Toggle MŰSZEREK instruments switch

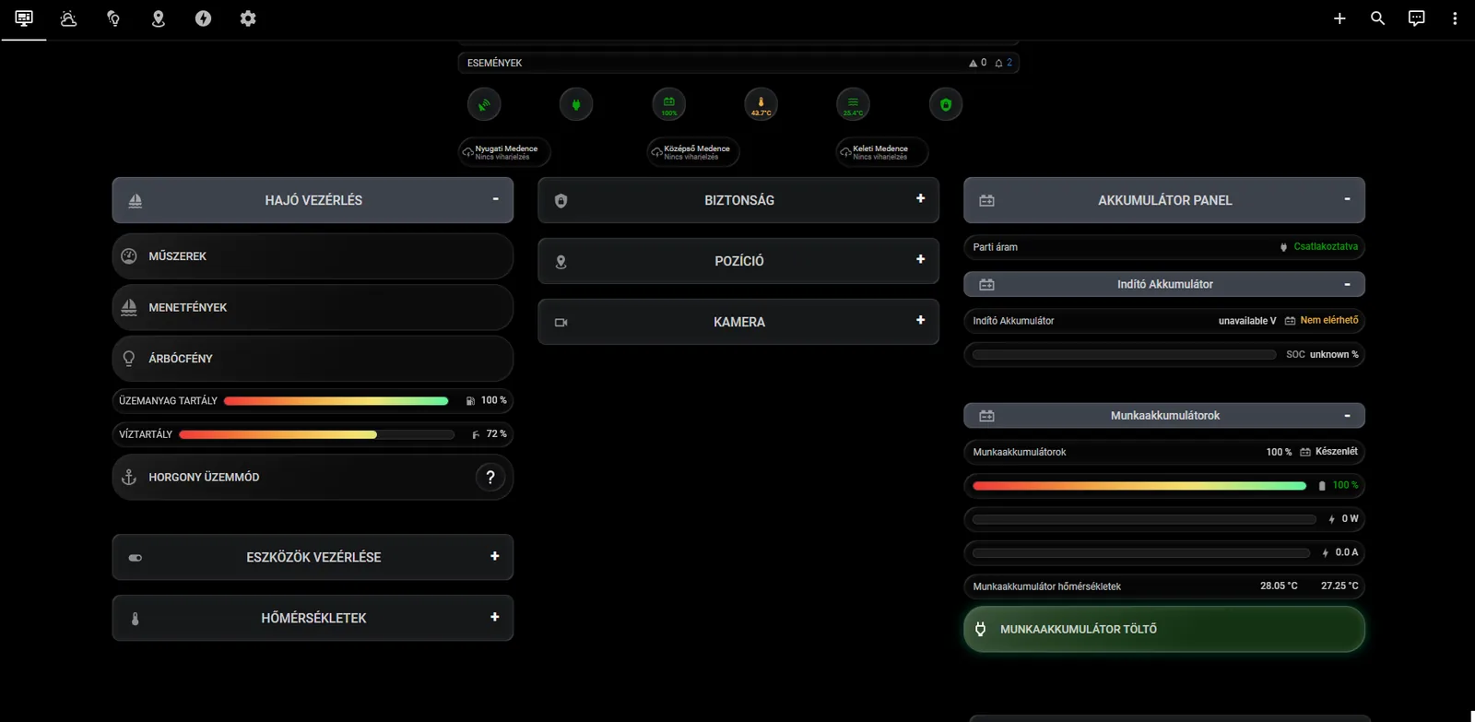(x=313, y=256)
